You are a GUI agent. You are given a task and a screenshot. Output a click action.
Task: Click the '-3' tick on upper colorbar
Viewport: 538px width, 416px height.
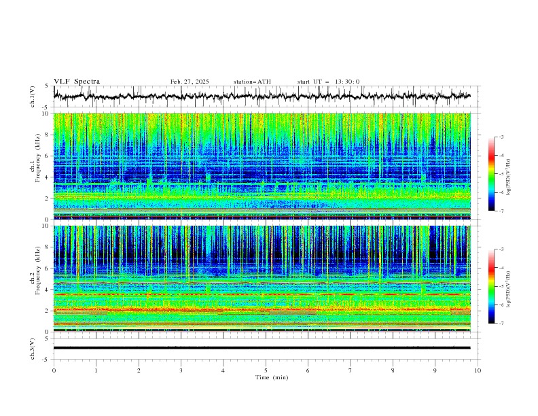click(x=501, y=137)
